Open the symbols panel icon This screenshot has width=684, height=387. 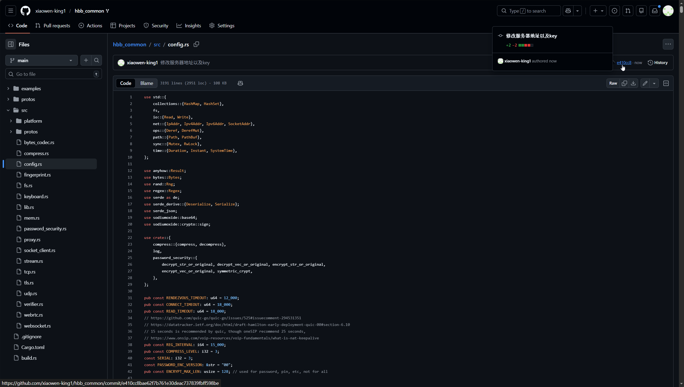click(666, 83)
